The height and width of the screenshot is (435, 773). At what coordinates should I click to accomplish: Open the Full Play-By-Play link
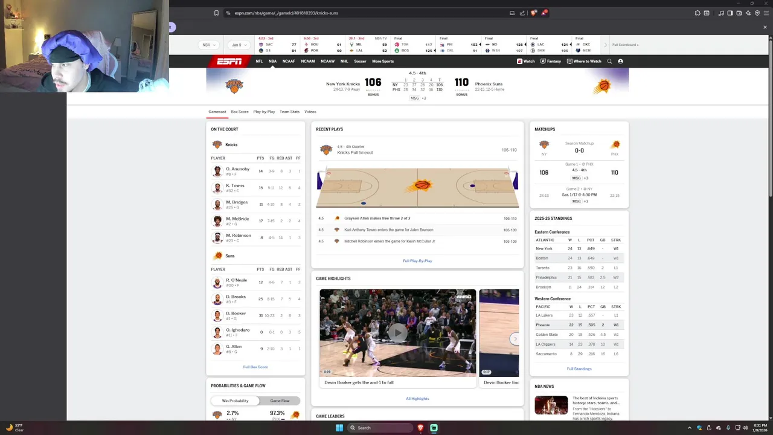click(417, 261)
